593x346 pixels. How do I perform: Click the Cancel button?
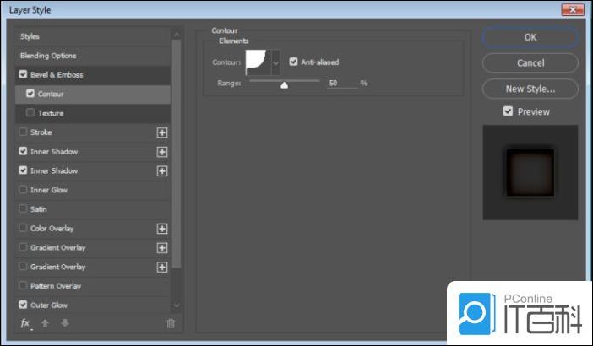[530, 62]
